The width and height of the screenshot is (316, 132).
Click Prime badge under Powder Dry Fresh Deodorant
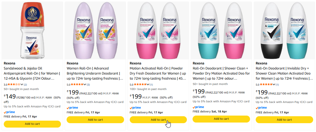click(135, 107)
